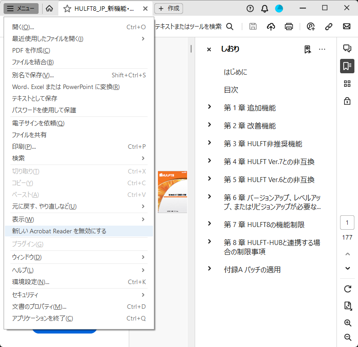
Task: Jump to the はじめに bookmark
Action: pyautogui.click(x=236, y=72)
